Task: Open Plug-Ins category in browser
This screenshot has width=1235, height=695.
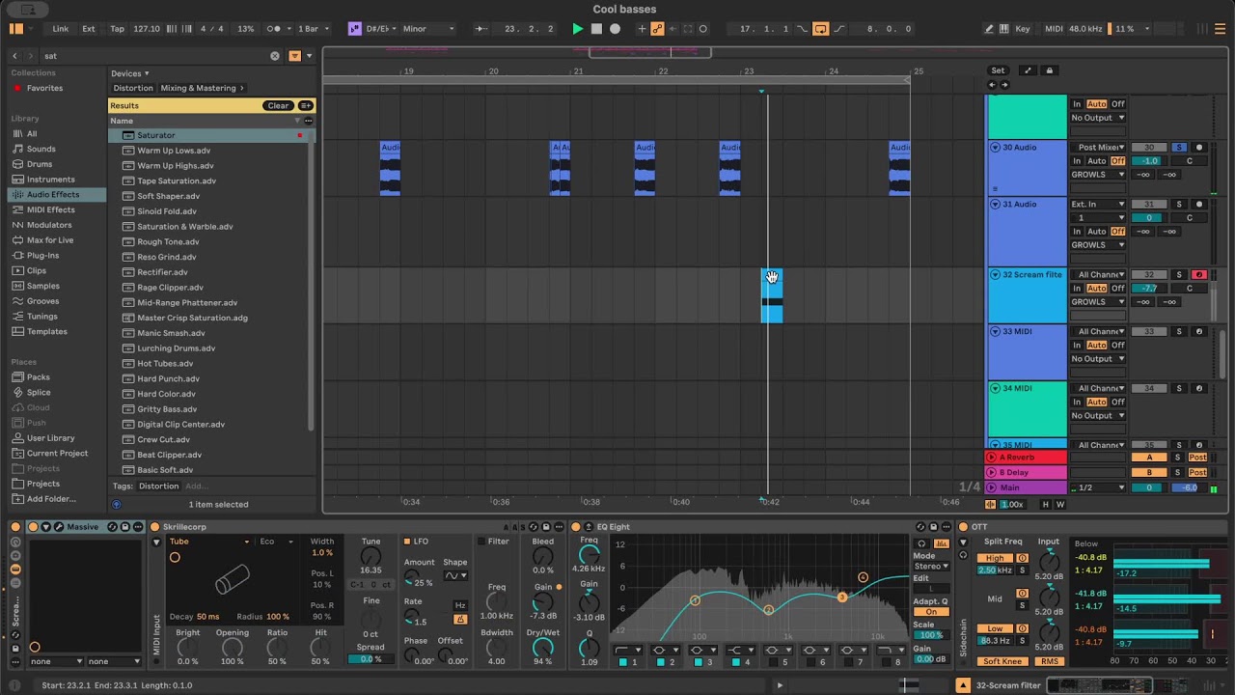Action: tap(42, 256)
